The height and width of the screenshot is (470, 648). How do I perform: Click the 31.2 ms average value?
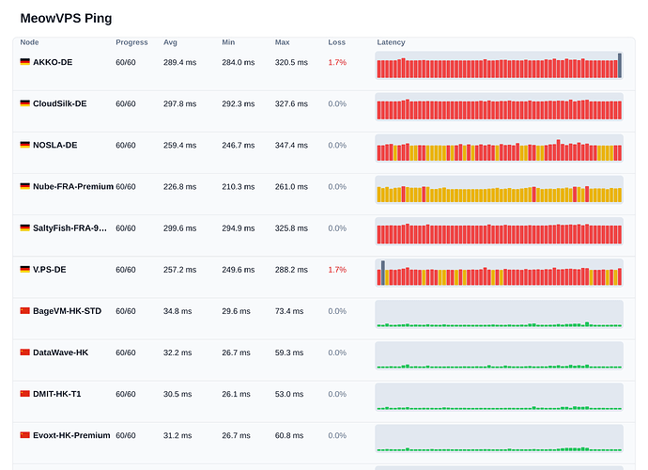coord(177,435)
